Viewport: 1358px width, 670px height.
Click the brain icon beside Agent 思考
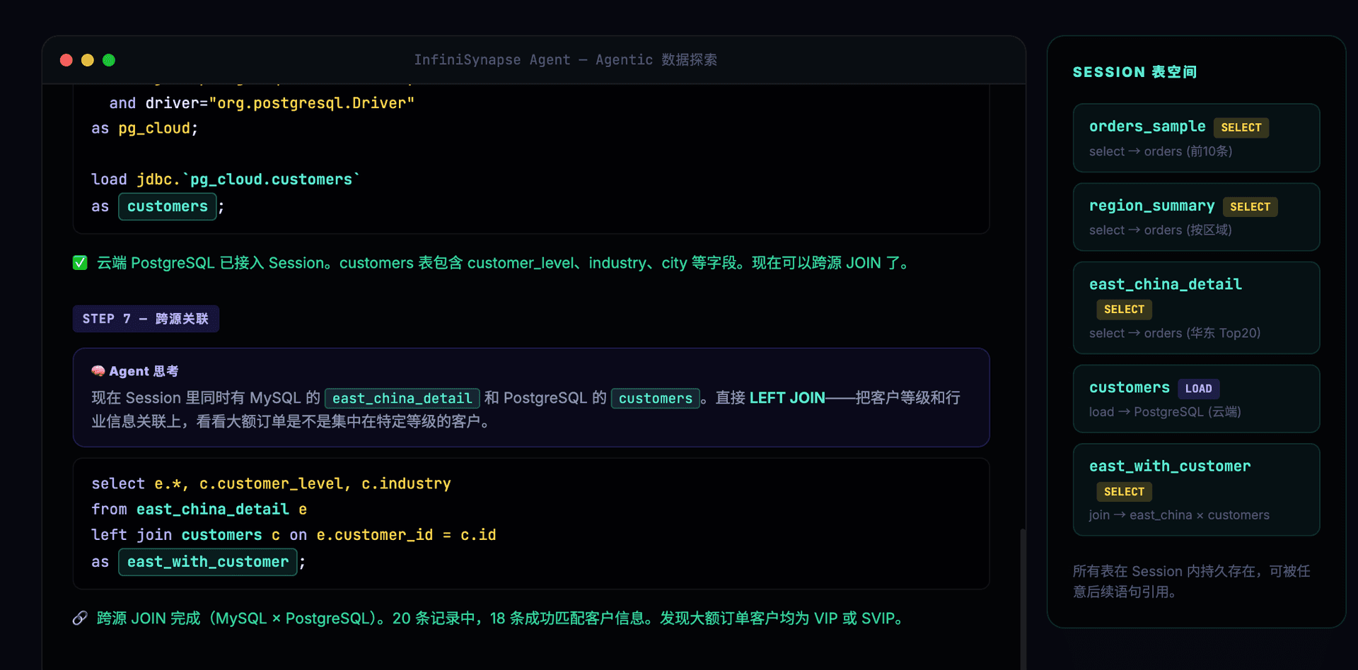coord(98,370)
